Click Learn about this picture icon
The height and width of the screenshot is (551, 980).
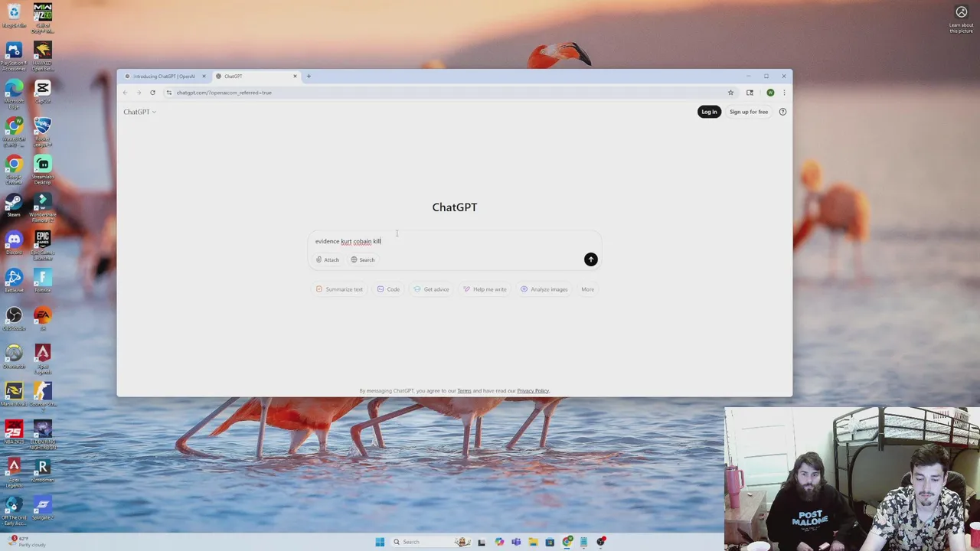tap(961, 18)
